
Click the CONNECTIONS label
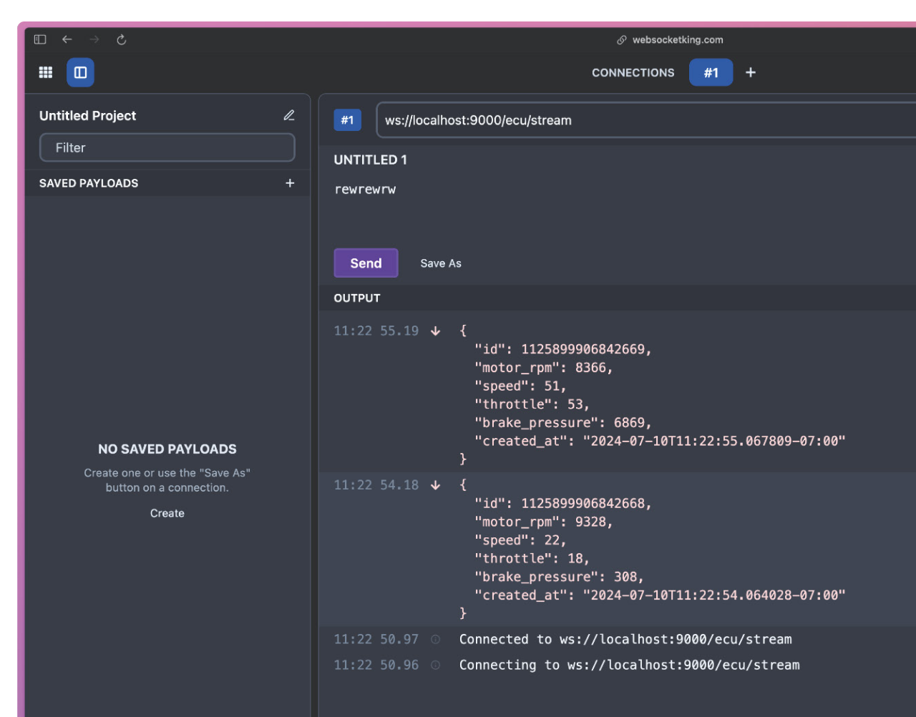(x=633, y=72)
